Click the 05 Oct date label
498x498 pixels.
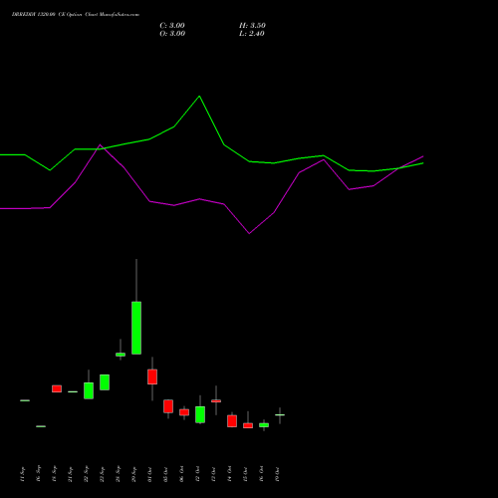point(166,474)
